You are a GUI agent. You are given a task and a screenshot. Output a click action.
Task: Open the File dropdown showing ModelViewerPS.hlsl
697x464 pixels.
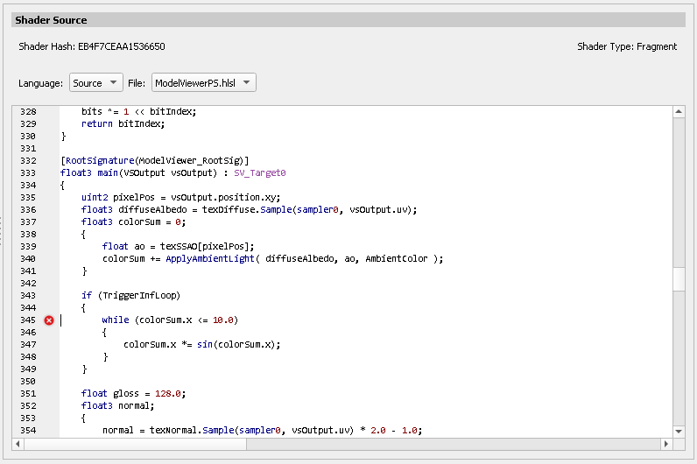pos(203,83)
